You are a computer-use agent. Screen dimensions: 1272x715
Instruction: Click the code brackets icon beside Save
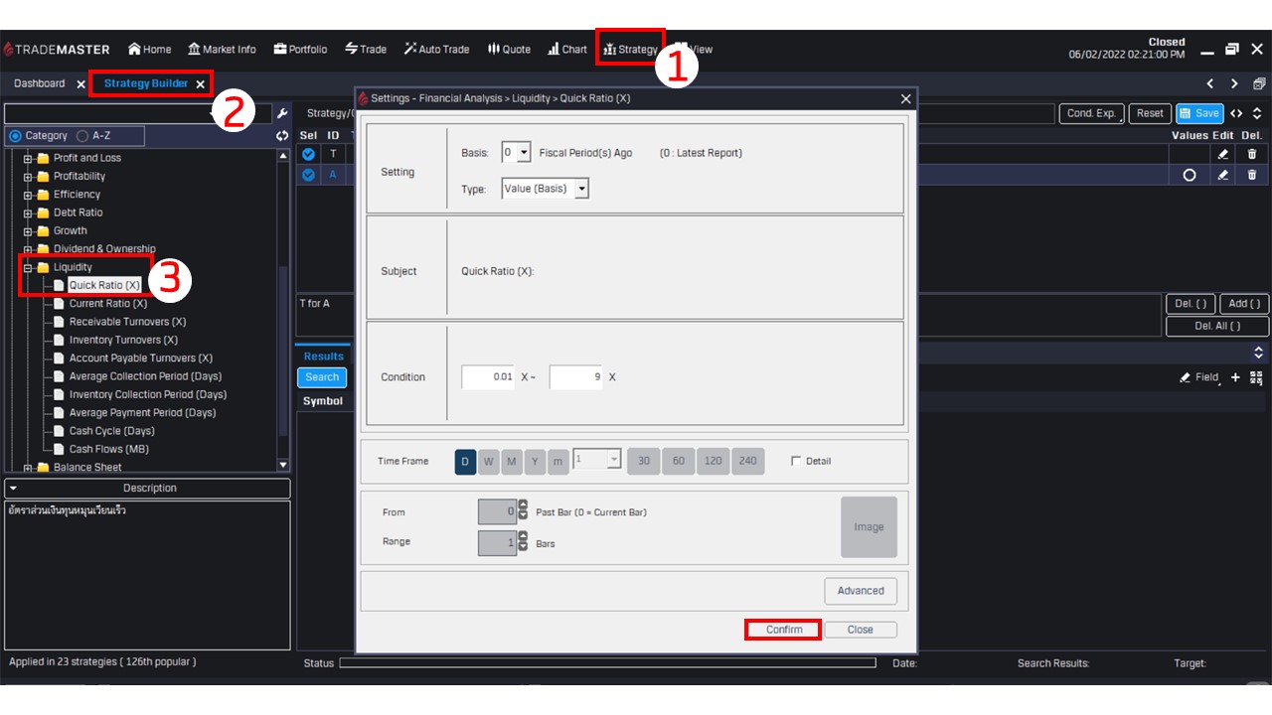click(x=1237, y=113)
